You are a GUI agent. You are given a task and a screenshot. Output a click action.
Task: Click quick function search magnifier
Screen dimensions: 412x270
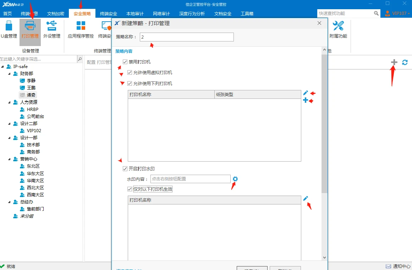[x=376, y=13]
